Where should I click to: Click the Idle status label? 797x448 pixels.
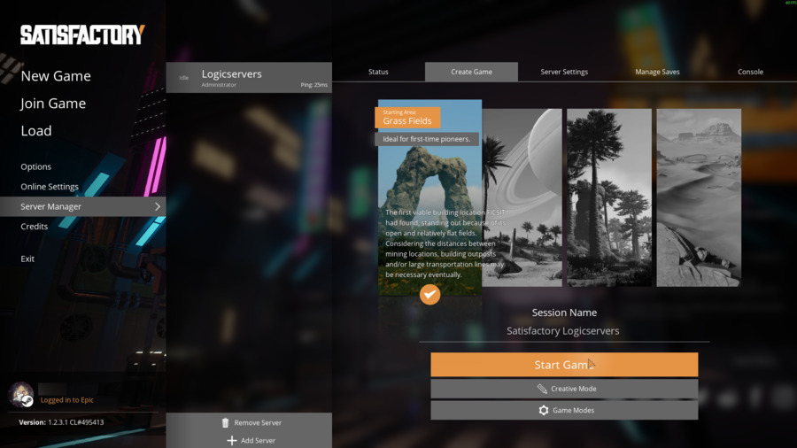click(184, 78)
